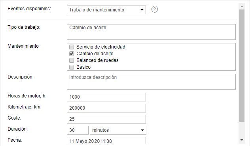This screenshot has width=250, height=146.
Task: Click the Cambio de aceite checkbox label
Action: [95, 54]
